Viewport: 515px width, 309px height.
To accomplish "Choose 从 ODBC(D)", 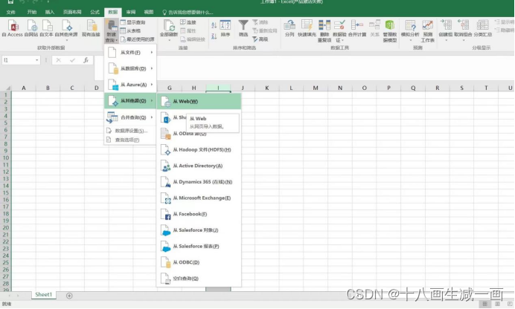I will [199, 262].
